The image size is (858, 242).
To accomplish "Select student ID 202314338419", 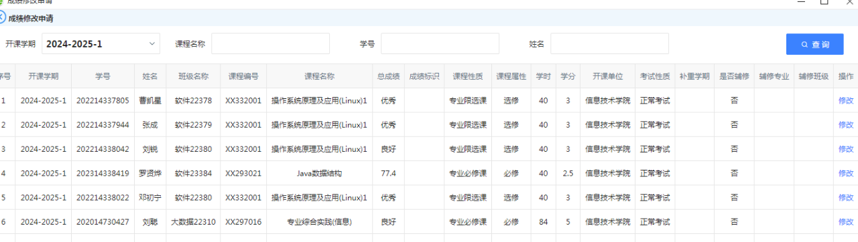I will tap(103, 173).
